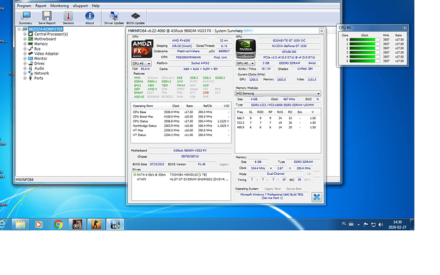The width and height of the screenshot is (440, 275).
Task: Open the CPU #0 selector dropdown
Action: [142, 63]
